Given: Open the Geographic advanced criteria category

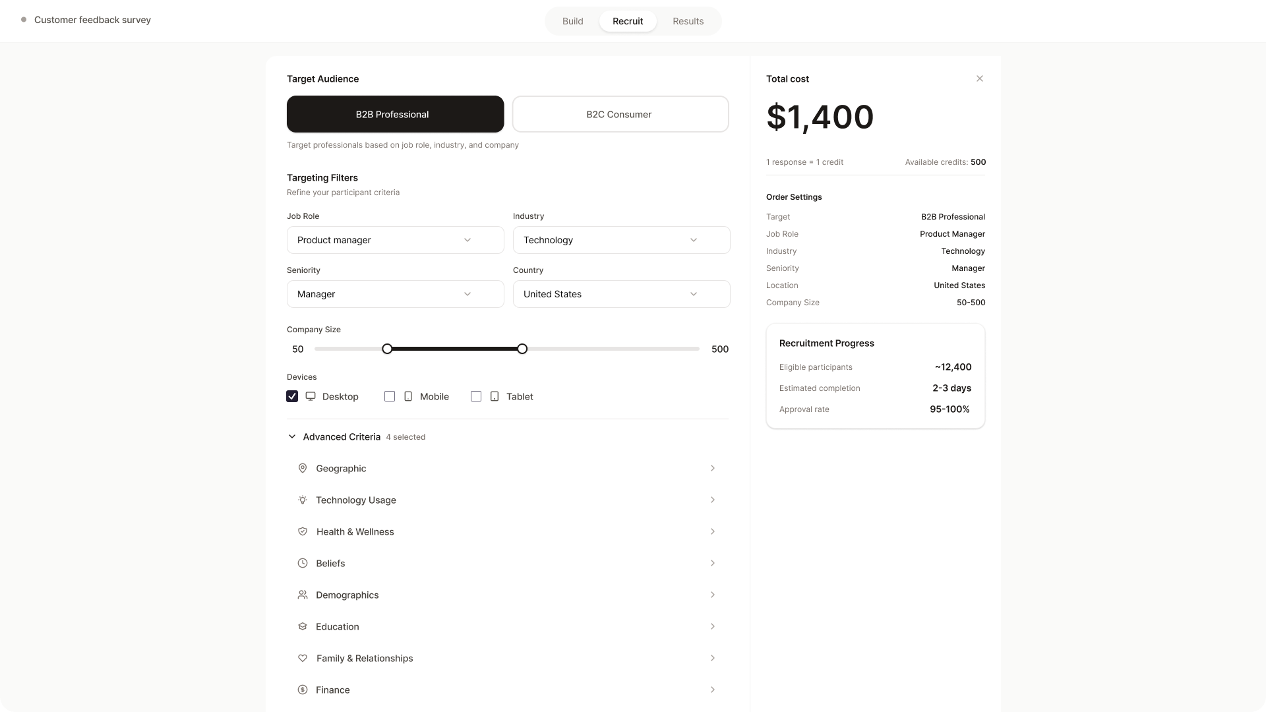Looking at the screenshot, I should (x=506, y=468).
